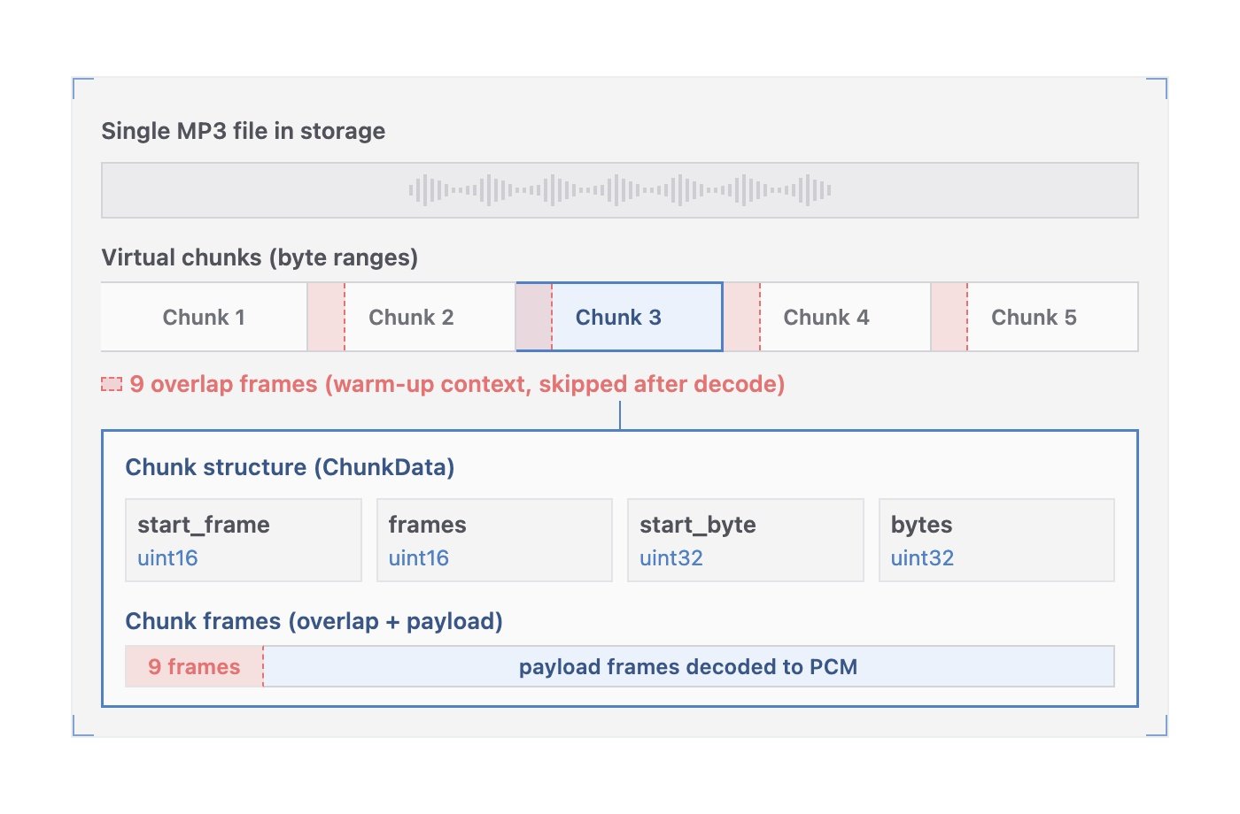Select the highlighted Chunk 3 block
This screenshot has height=814, width=1240.
pyautogui.click(x=619, y=317)
